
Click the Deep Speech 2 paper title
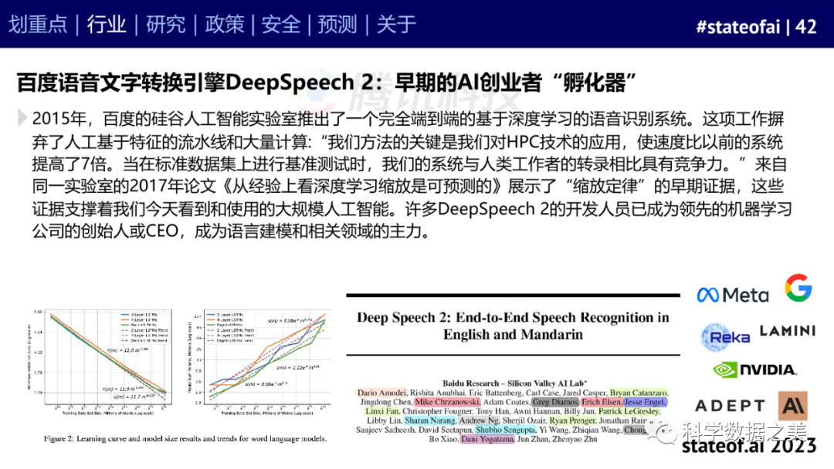(513, 326)
